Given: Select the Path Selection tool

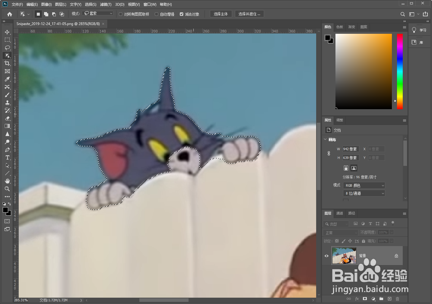Looking at the screenshot, I should [x=7, y=165].
